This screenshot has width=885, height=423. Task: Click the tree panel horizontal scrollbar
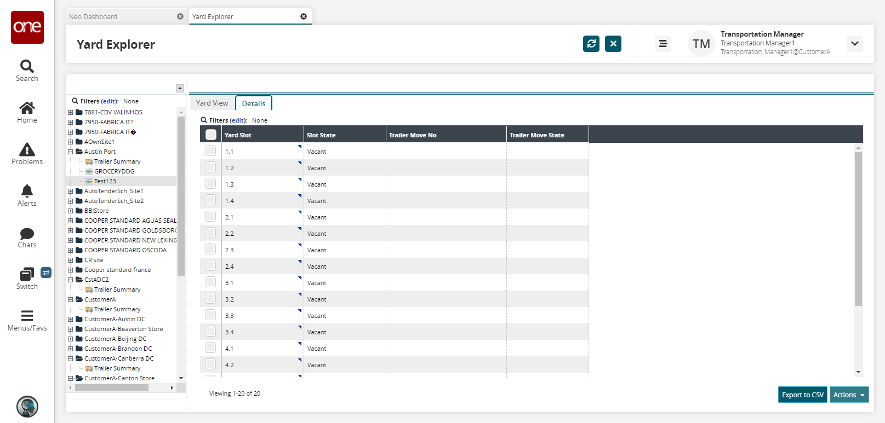tap(112, 387)
